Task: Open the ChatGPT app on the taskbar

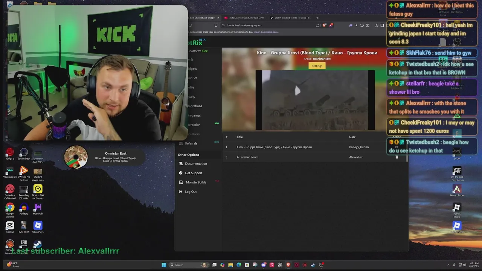Action: 280,265
